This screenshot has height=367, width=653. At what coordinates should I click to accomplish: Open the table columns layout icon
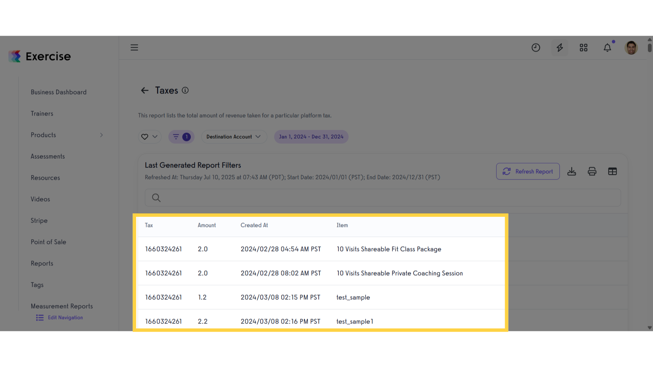pos(613,171)
